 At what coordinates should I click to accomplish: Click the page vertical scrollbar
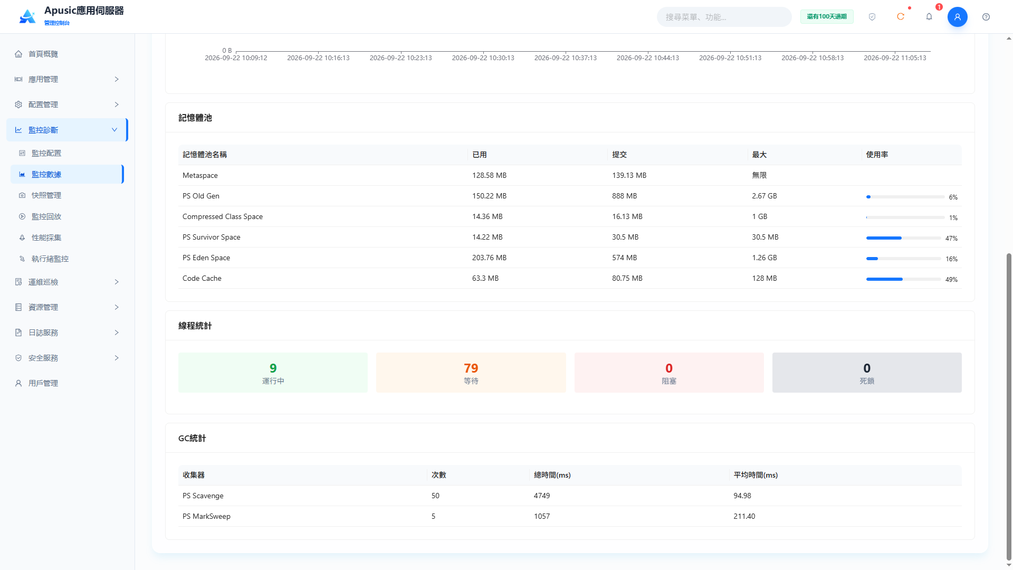[x=1009, y=406]
